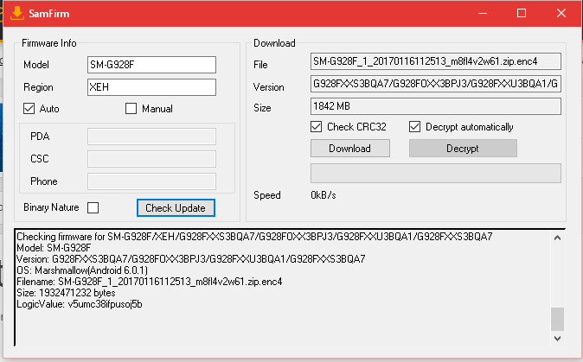Click the log scrollbar thumb
This screenshot has height=362, width=583.
(557, 319)
